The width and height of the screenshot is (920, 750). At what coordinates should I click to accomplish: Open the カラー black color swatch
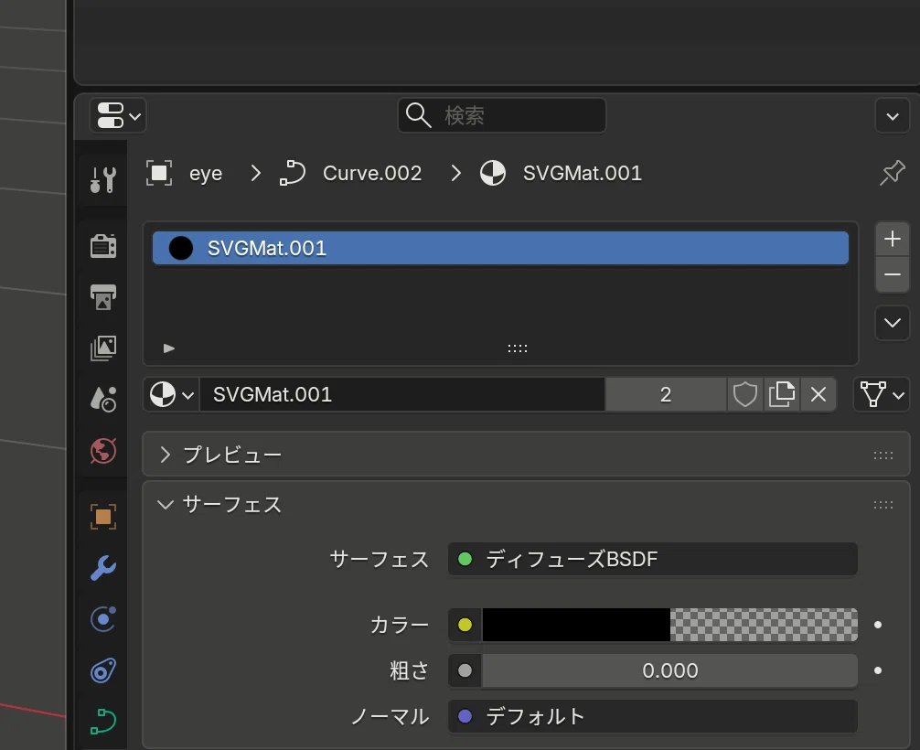[669, 625]
